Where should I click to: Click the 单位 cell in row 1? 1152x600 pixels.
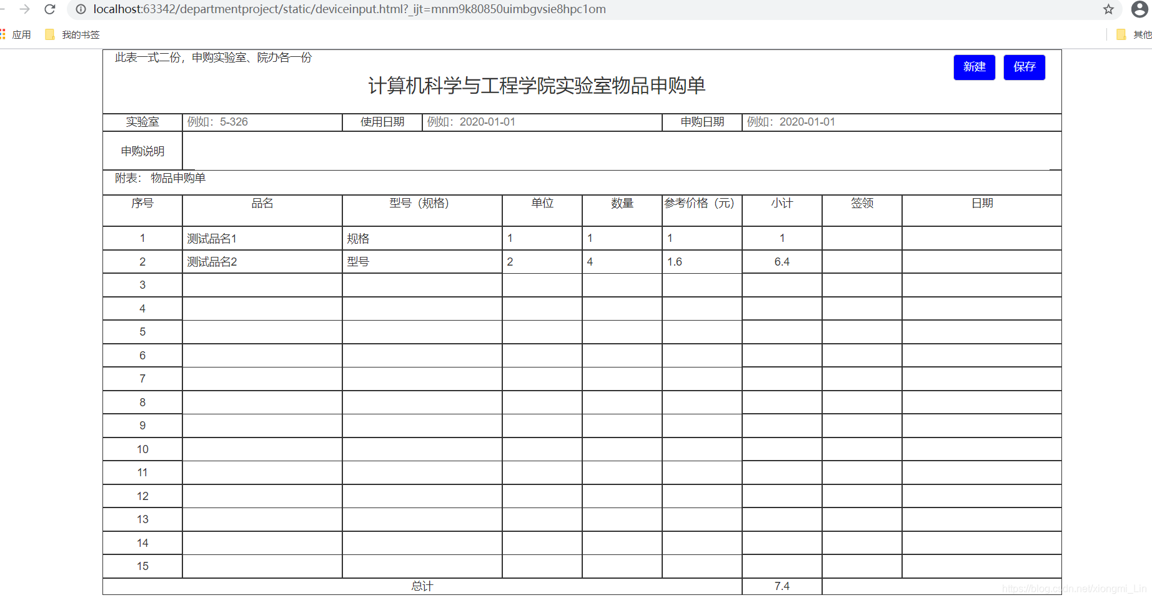click(x=542, y=238)
